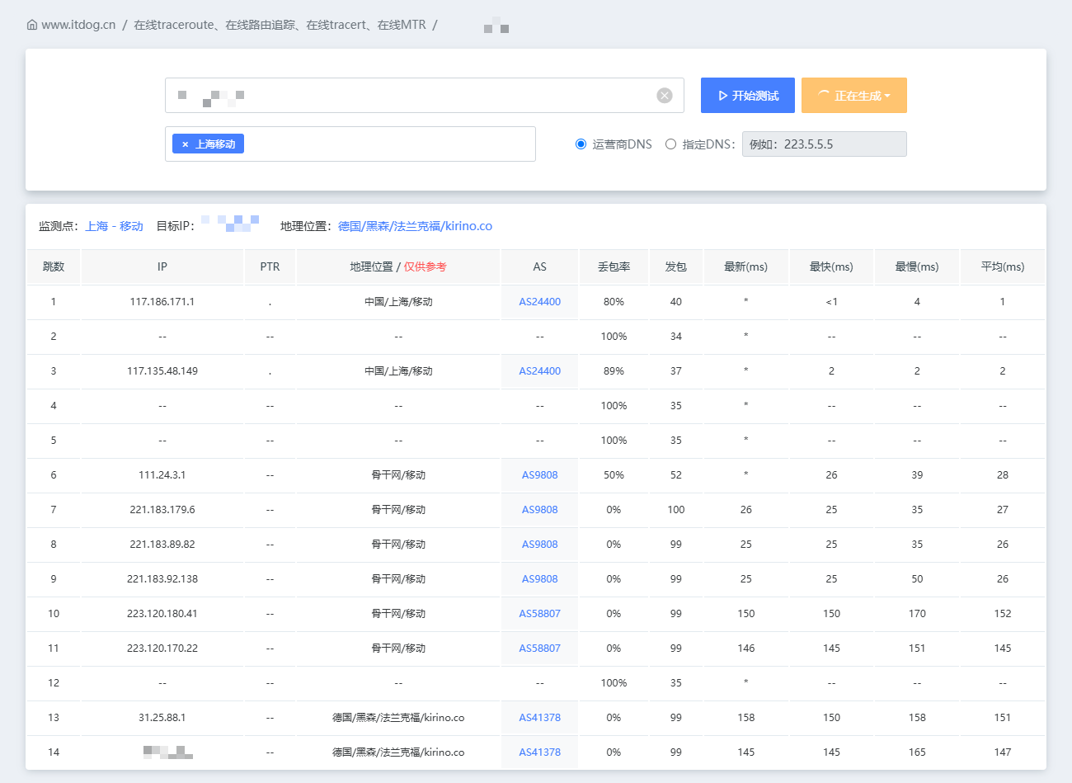This screenshot has height=783, width=1072.
Task: Click the 上海 - 移动 monitoring point link
Action: click(x=115, y=226)
